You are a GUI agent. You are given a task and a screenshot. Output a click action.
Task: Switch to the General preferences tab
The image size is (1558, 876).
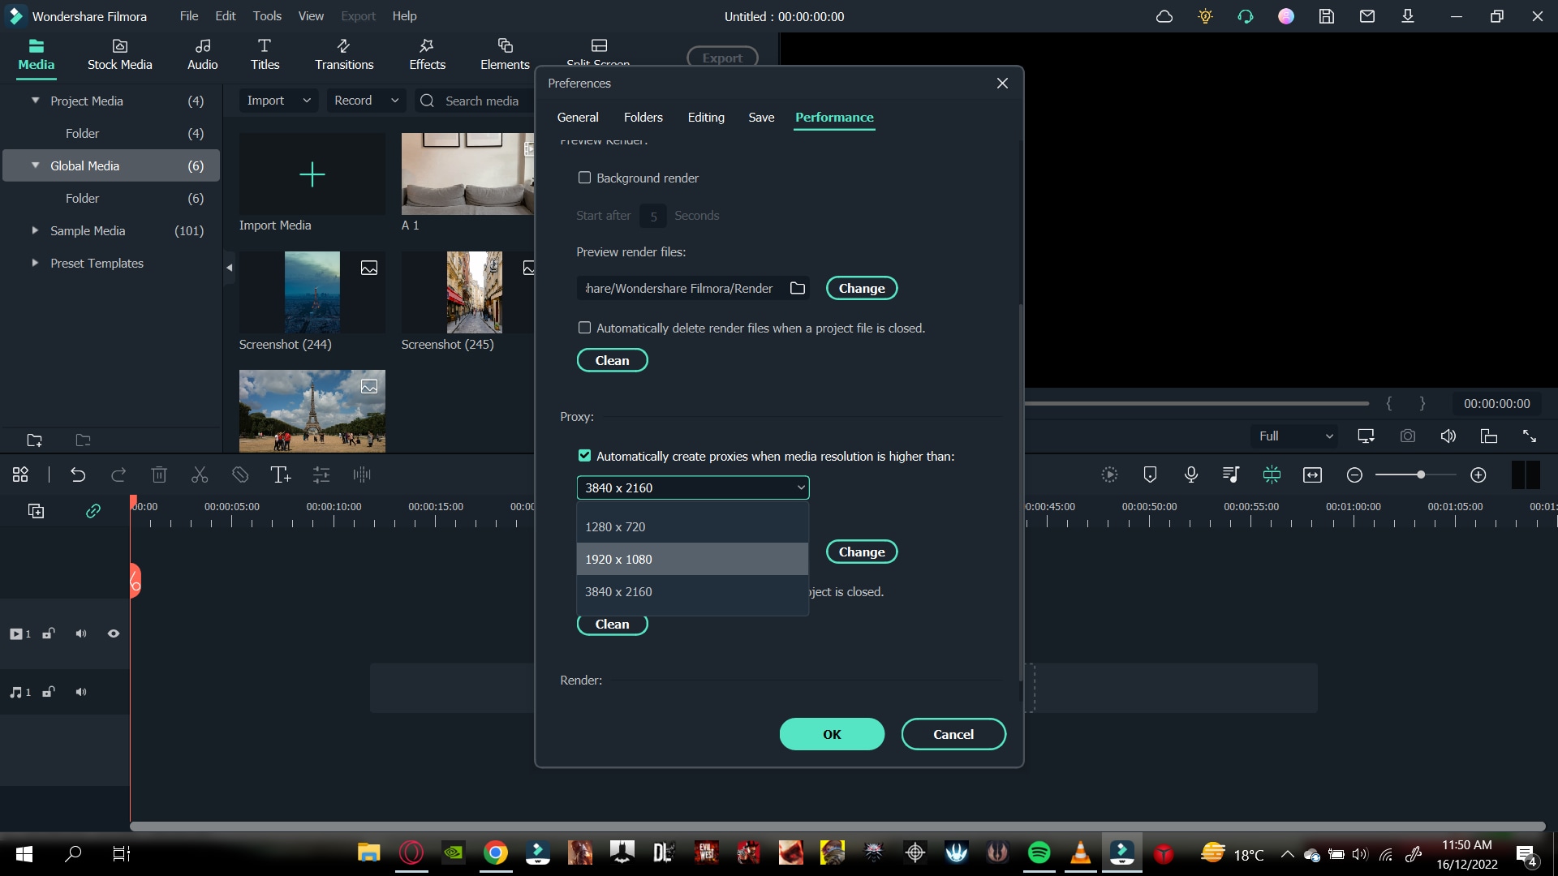coord(578,118)
